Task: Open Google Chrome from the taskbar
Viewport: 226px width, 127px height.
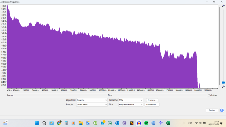Action: pyautogui.click(x=59, y=123)
